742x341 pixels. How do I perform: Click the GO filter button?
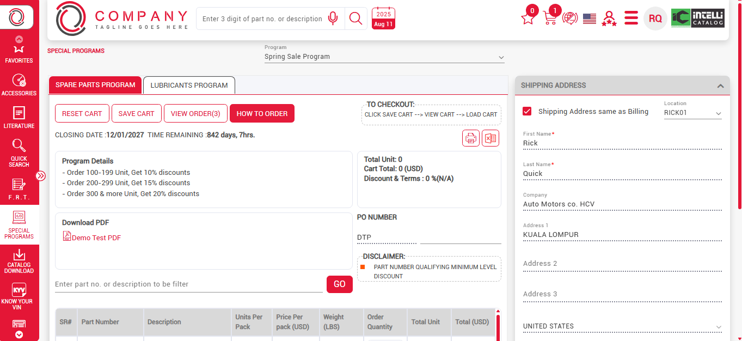[340, 284]
